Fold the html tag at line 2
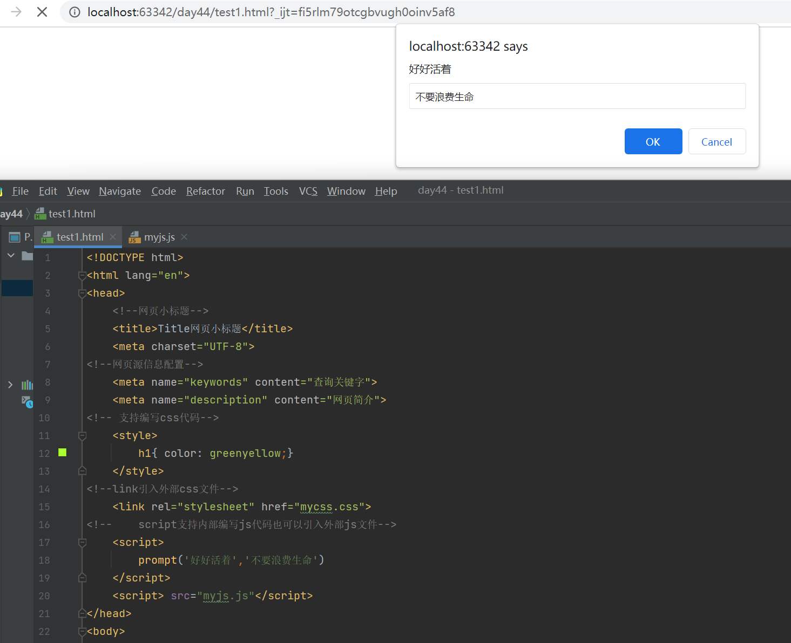791x643 pixels. 82,276
